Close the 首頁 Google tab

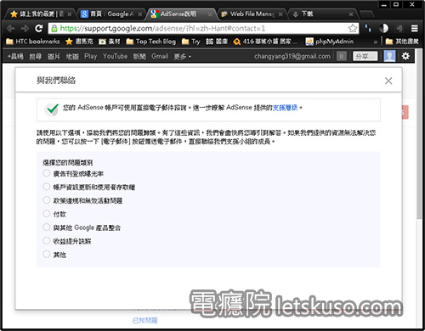pyautogui.click(x=140, y=14)
